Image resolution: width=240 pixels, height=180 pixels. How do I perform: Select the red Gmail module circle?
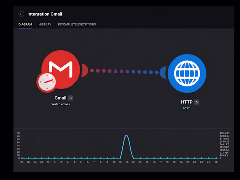[61, 69]
